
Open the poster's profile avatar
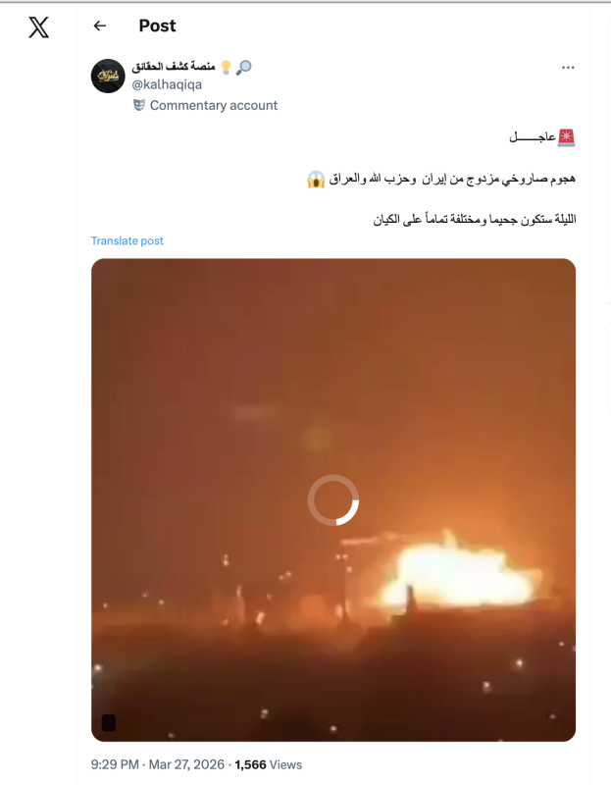click(108, 77)
